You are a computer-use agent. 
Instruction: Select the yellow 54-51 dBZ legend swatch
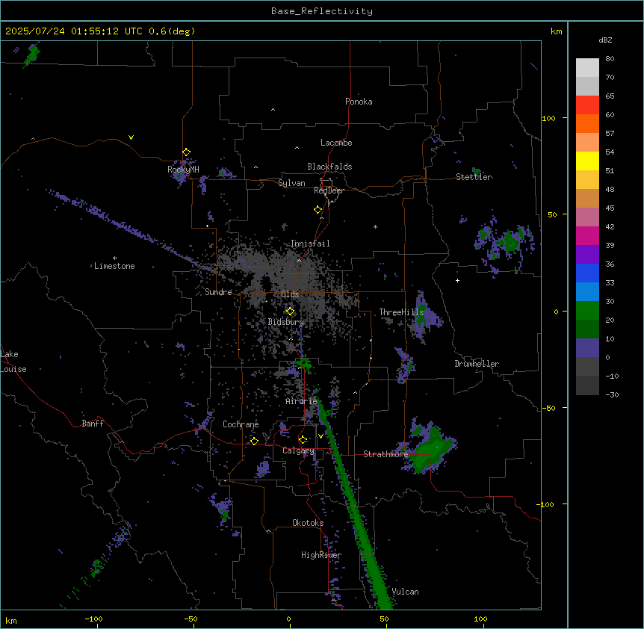pos(587,161)
